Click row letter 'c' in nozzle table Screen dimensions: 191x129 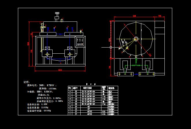pyautogui.click(x=70, y=96)
